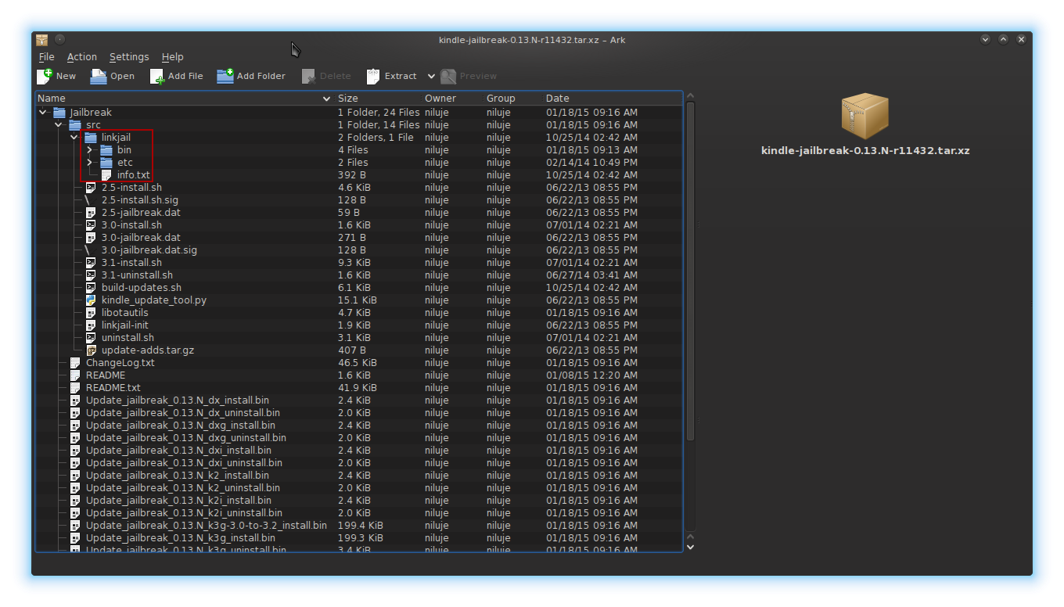Select the linkjail-init file name
The height and width of the screenshot is (607, 1064).
(x=125, y=325)
